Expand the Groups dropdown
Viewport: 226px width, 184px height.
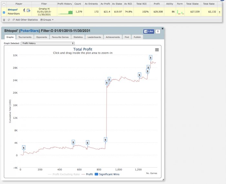tap(47, 20)
